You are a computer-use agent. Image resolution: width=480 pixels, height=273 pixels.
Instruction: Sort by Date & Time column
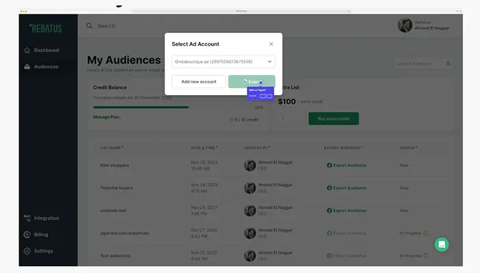(204, 148)
